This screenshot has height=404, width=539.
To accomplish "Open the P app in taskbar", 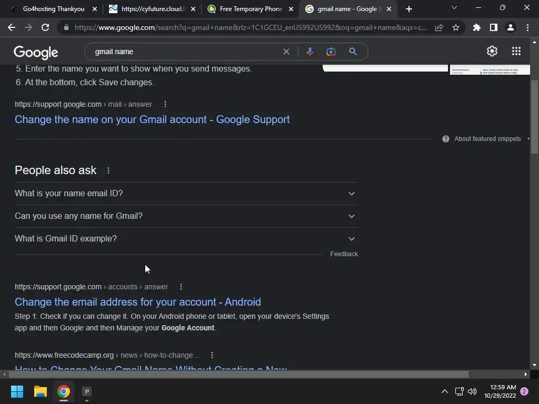I will coord(87,391).
